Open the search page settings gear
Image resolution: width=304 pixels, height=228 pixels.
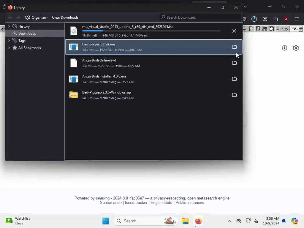[x=296, y=48]
